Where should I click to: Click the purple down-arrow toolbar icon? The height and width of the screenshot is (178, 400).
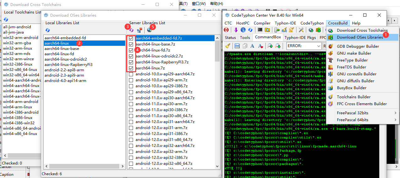[x=236, y=30]
